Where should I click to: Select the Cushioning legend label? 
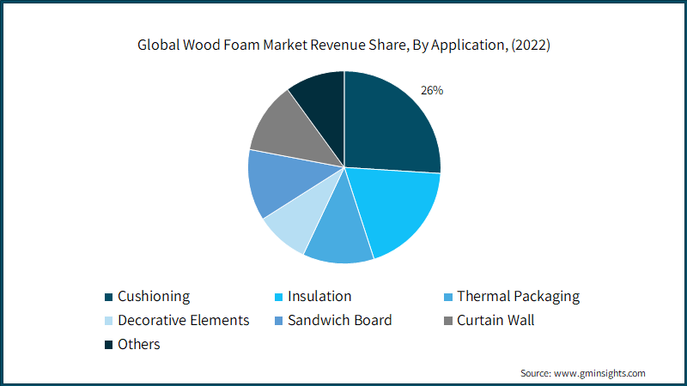154,297
